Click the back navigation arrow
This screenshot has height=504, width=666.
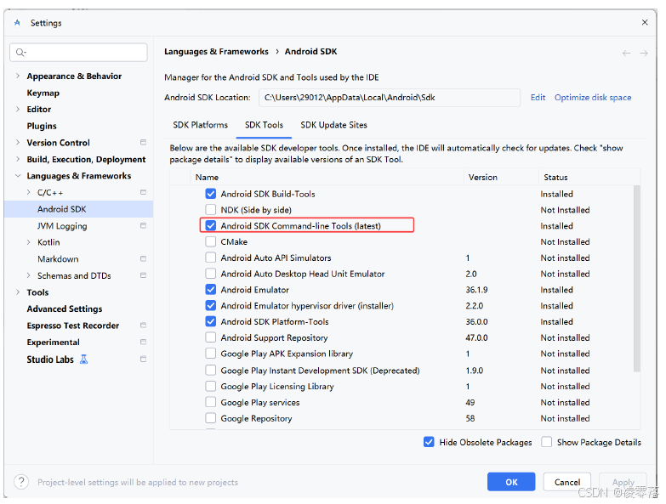[x=626, y=53]
